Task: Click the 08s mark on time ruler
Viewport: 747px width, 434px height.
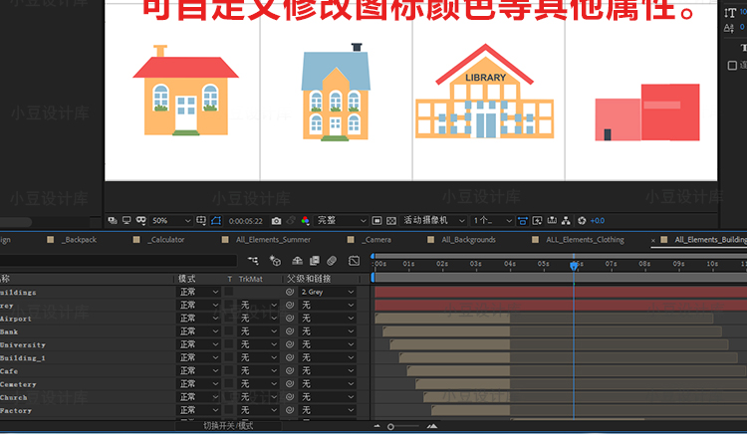Action: pos(644,264)
